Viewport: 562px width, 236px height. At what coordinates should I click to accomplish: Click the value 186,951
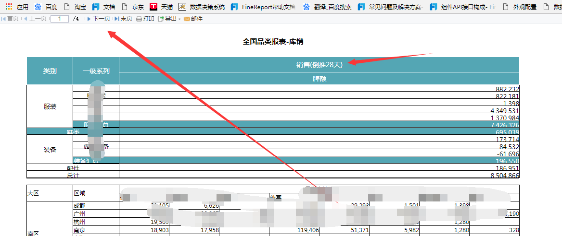pos(508,168)
